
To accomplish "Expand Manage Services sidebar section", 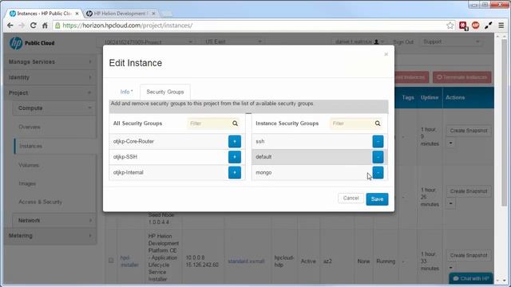I will [50, 62].
